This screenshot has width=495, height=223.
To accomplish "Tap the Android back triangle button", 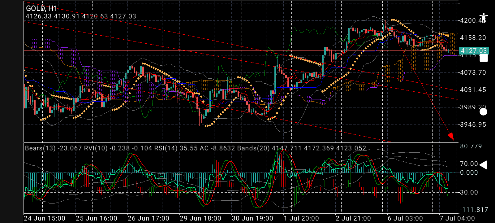I will tap(483, 165).
